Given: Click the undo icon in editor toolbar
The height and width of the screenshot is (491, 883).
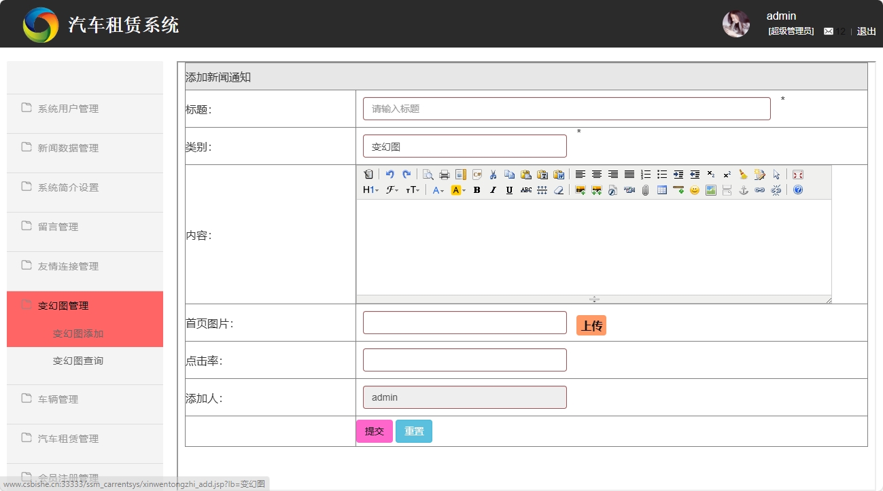Looking at the screenshot, I should pyautogui.click(x=389, y=175).
